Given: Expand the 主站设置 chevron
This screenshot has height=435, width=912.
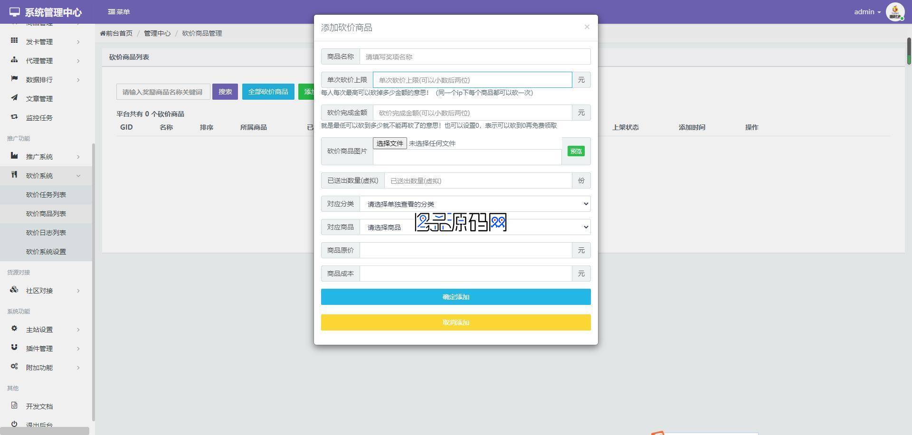Looking at the screenshot, I should coord(78,330).
